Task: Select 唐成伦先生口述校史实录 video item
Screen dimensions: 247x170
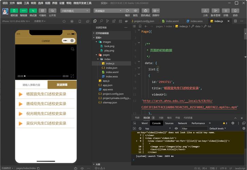Action: 46,104
